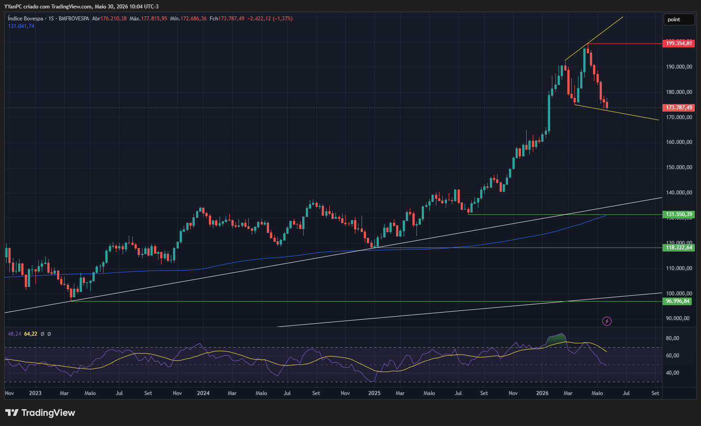Screen dimensions: 701x426
Task: Click the Índice Bovespa symbol title
Action: 26,19
